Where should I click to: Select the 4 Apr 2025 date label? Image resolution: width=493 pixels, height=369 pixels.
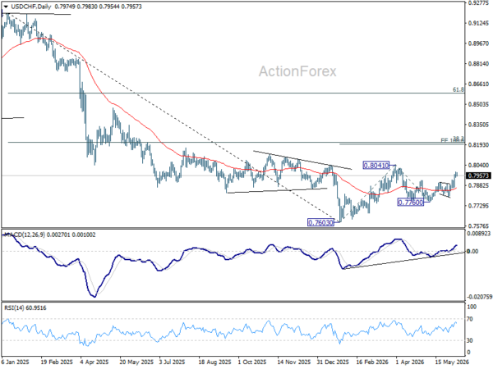tap(94, 362)
